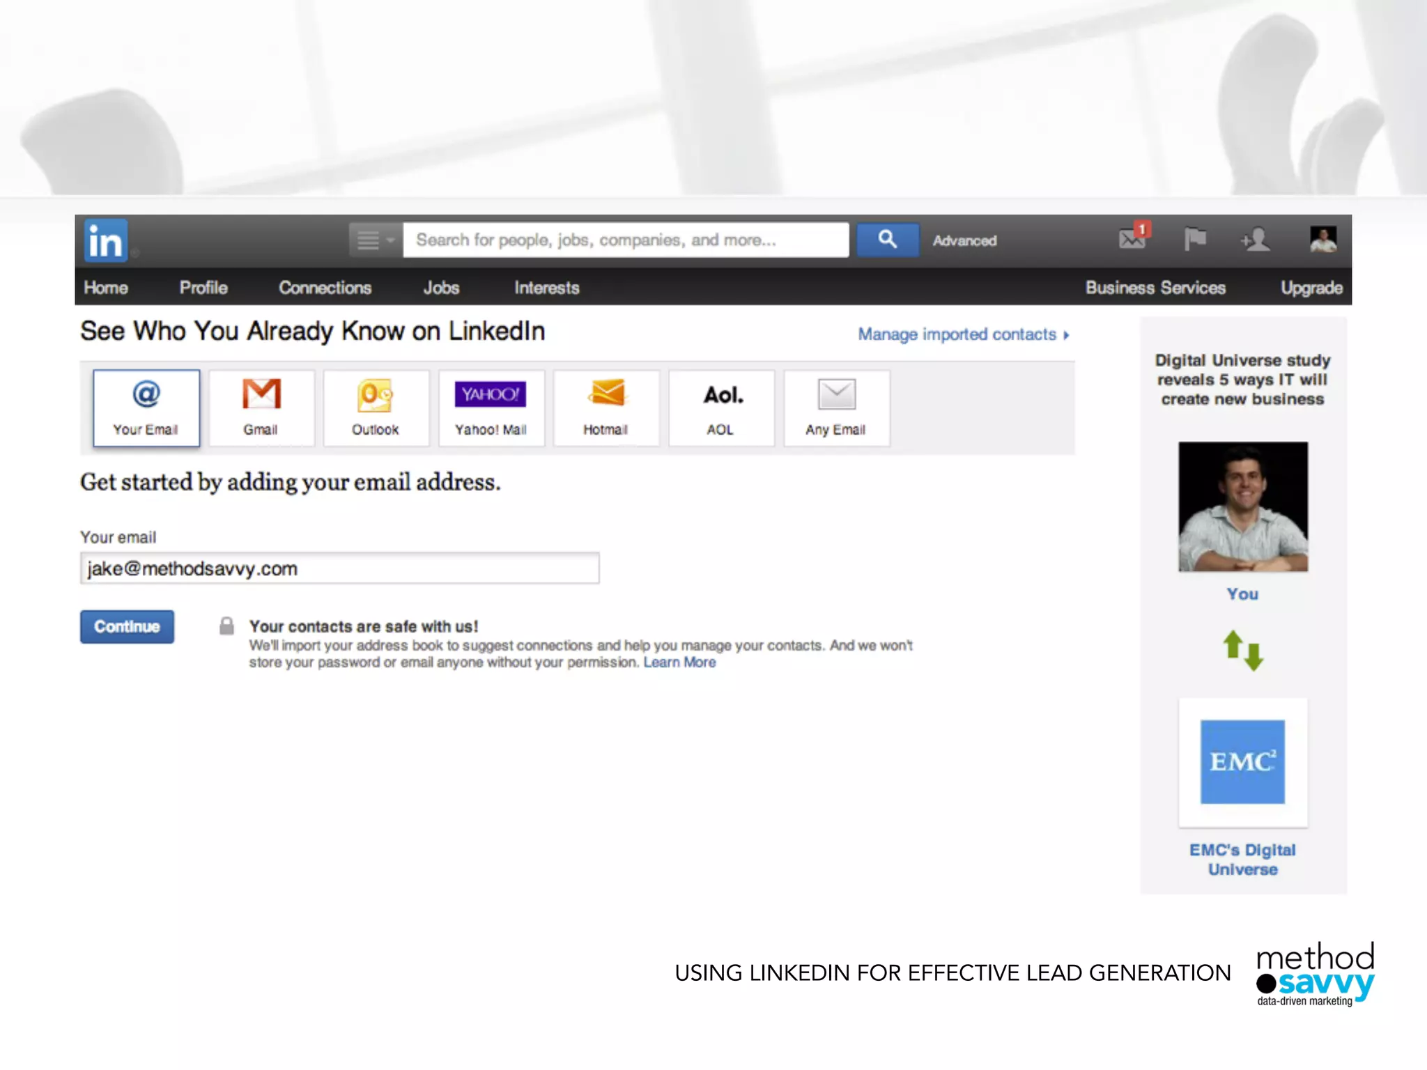Select the Yahoo! Mail provider tile

point(491,408)
